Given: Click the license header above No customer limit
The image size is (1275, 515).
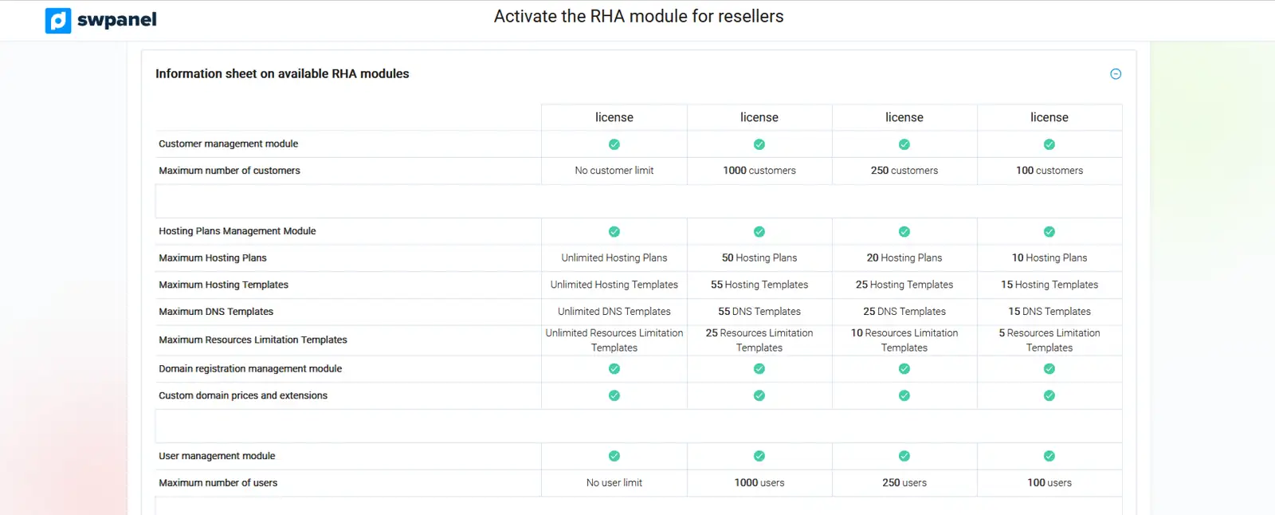Looking at the screenshot, I should coord(614,117).
